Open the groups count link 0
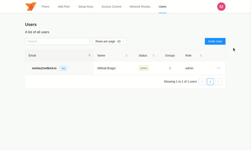Image resolution: width=251 pixels, height=150 pixels. click(170, 68)
